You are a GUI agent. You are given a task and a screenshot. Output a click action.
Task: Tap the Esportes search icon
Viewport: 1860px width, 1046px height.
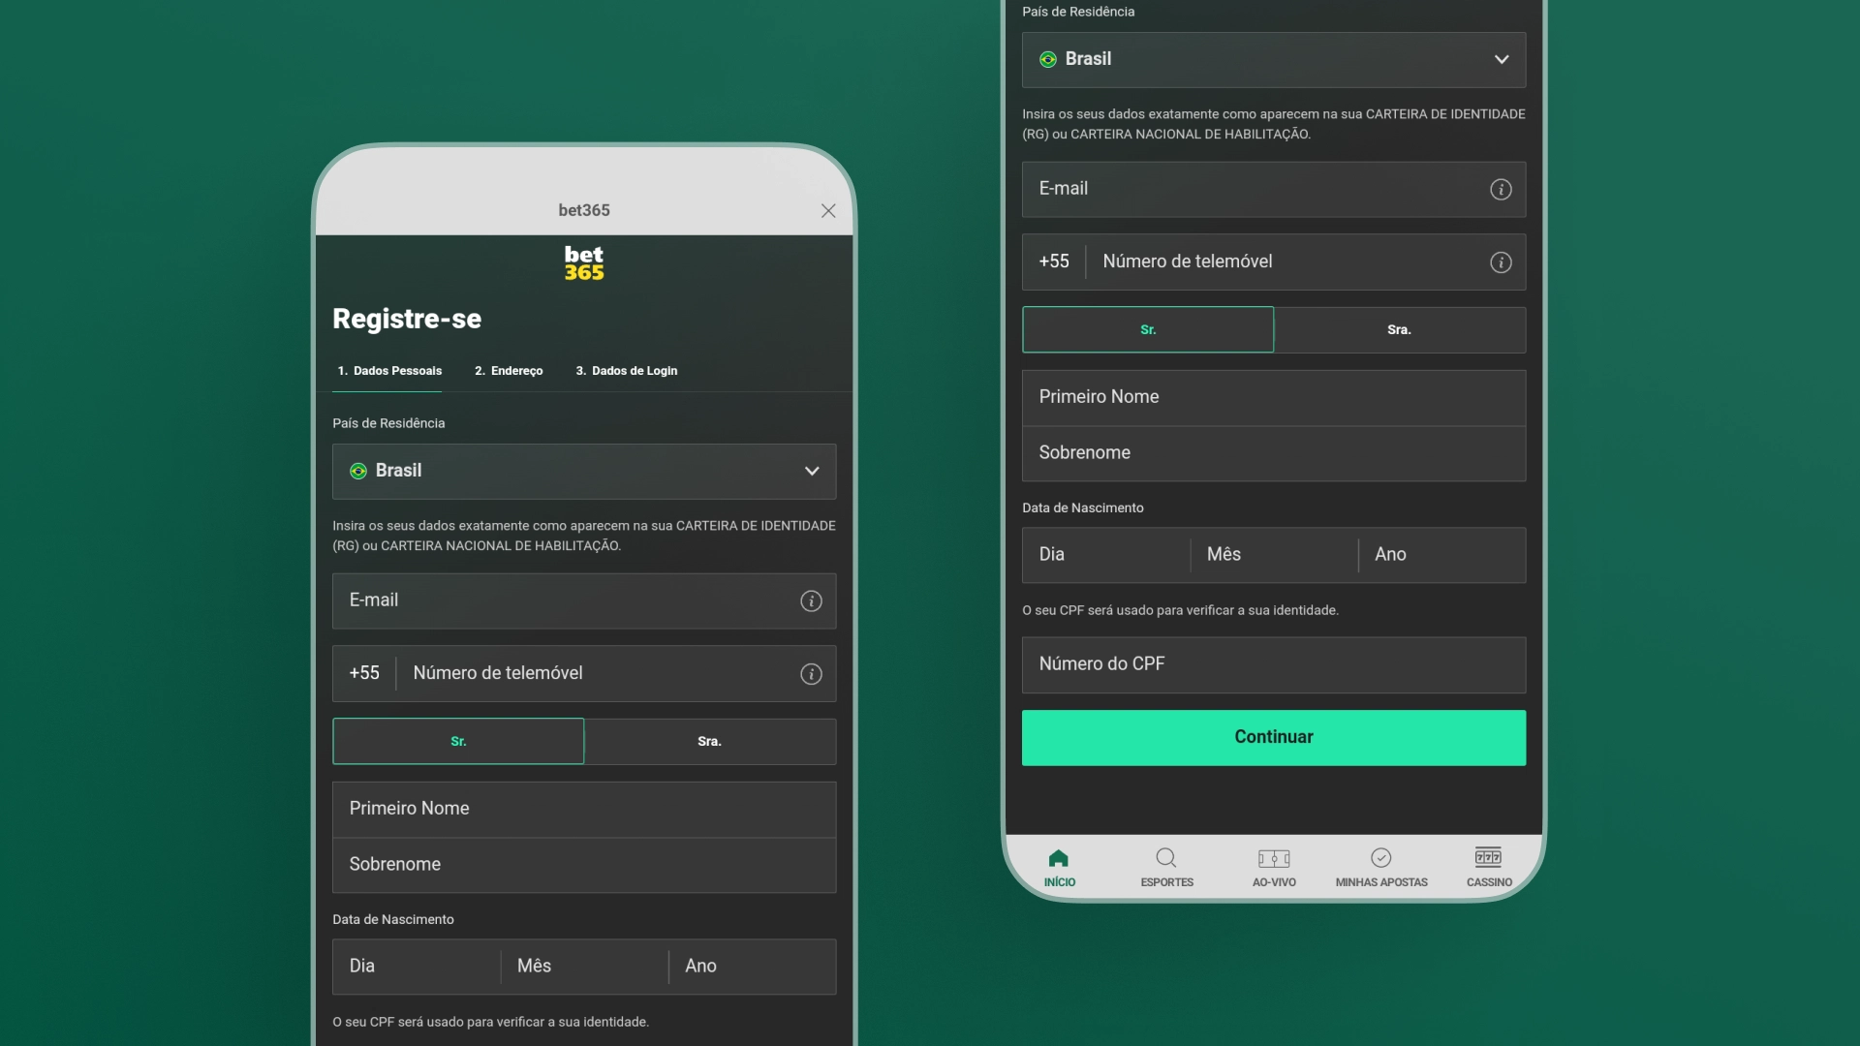coord(1166,858)
